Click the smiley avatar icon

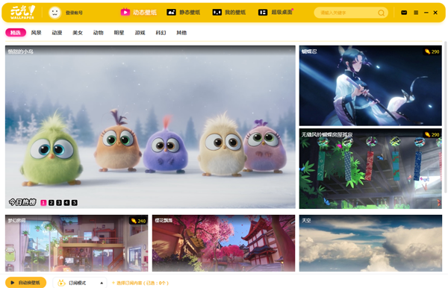click(x=55, y=13)
